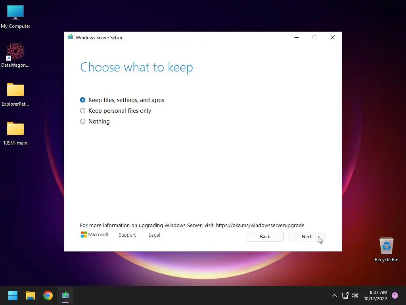Open the Support link
406x305 pixels.
point(127,235)
